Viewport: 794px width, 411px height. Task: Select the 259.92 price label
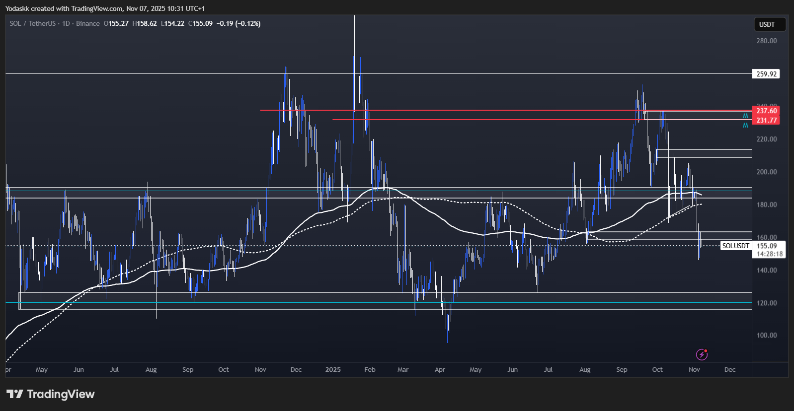point(766,74)
